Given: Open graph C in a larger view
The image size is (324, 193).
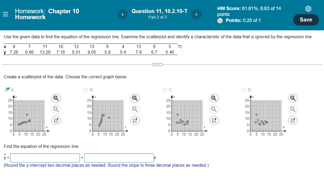Looking at the screenshot, I should pos(214,120).
